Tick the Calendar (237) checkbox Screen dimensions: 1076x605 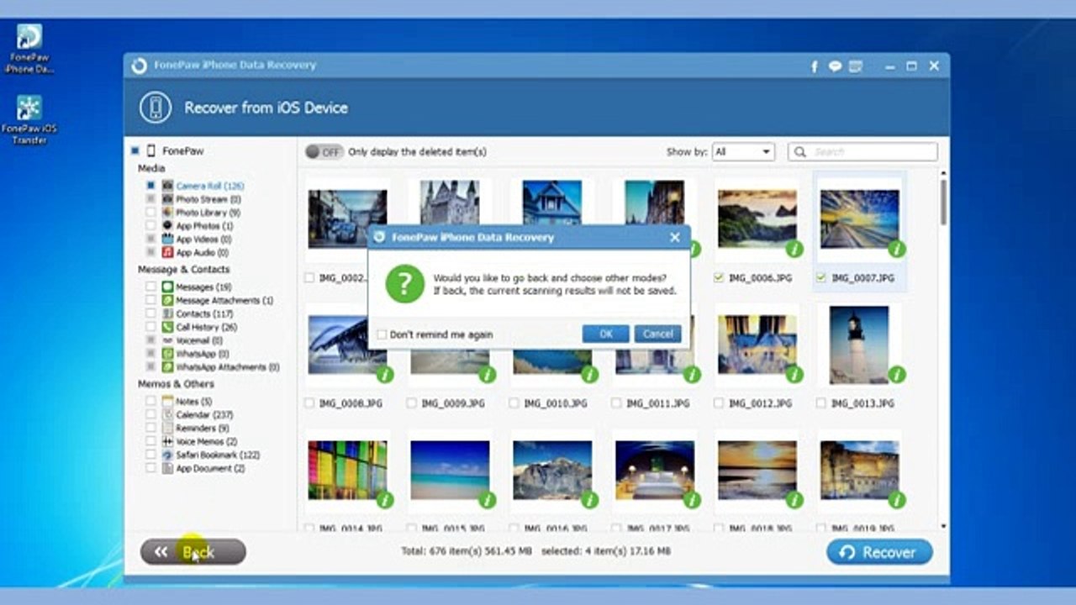pyautogui.click(x=150, y=415)
